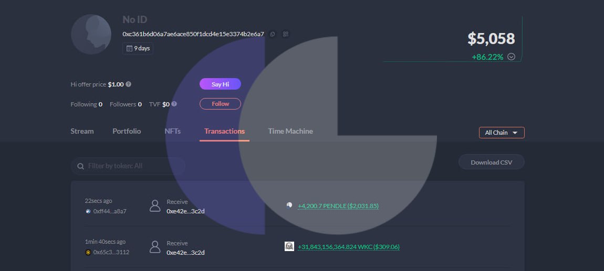Click the profile avatar image
The image size is (604, 271).
tap(91, 35)
